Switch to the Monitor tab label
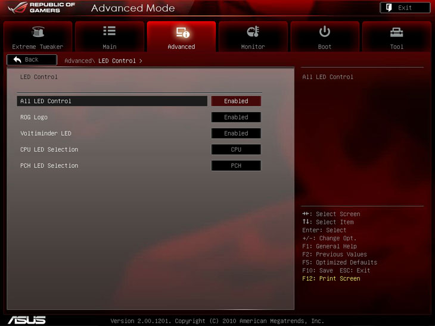 pos(253,46)
